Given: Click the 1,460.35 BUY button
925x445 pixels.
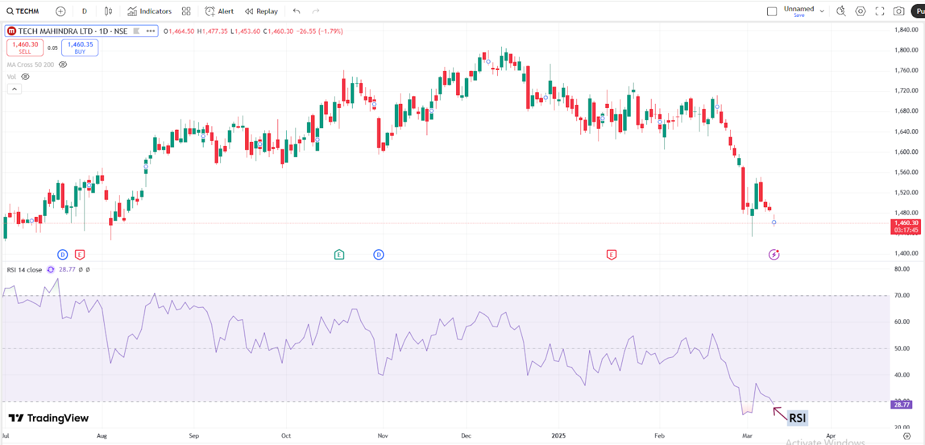Looking at the screenshot, I should coord(80,47).
